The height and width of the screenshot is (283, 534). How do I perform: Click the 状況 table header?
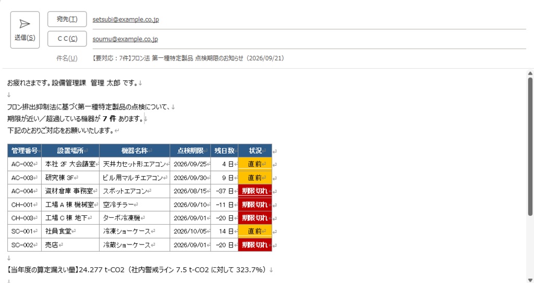coord(255,151)
